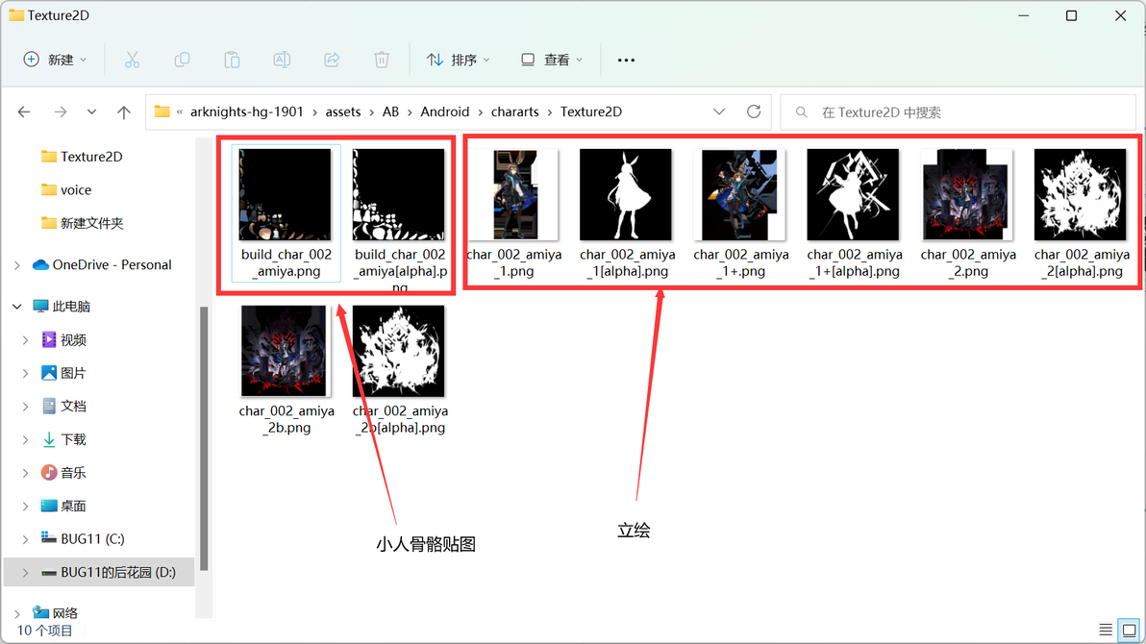Select OneDrive - Personal cloud icon
The image size is (1146, 644).
[40, 264]
